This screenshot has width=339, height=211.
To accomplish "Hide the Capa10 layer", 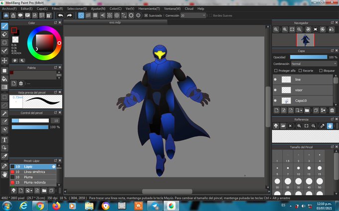I will [x=275, y=101].
